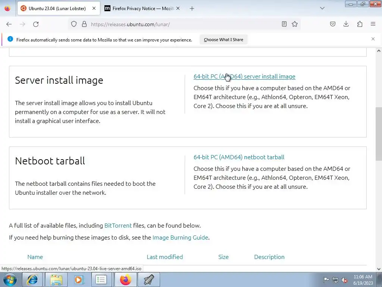The height and width of the screenshot is (287, 382).
Task: Open Windows Media Player taskbar icon
Action: click(x=78, y=280)
